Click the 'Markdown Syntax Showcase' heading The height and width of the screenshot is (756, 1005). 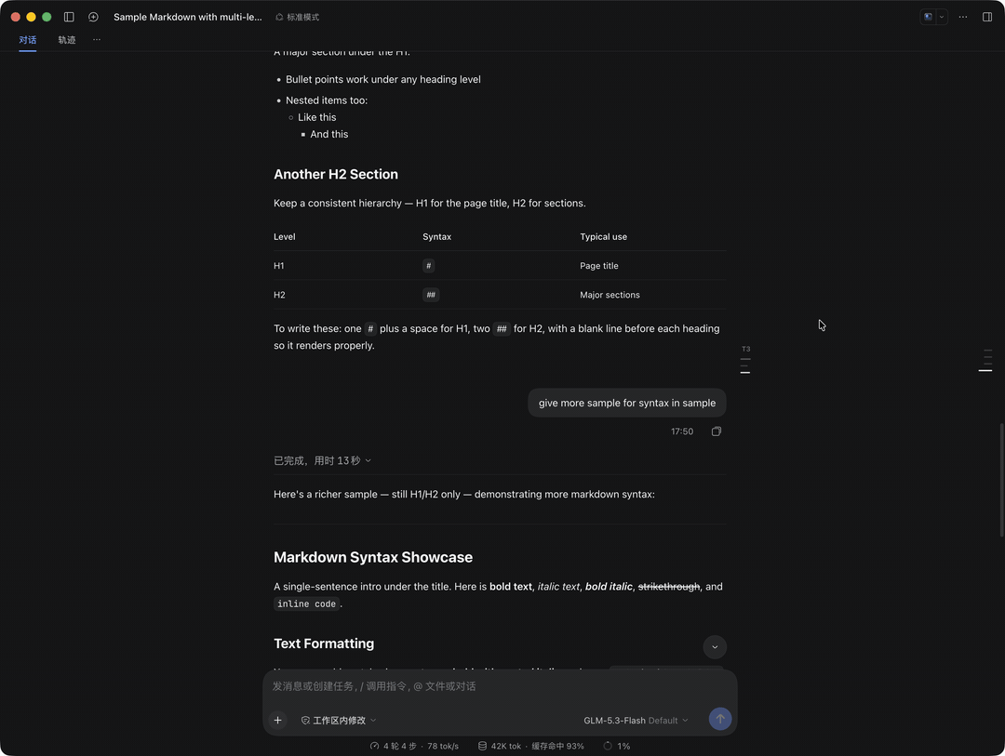coord(373,557)
